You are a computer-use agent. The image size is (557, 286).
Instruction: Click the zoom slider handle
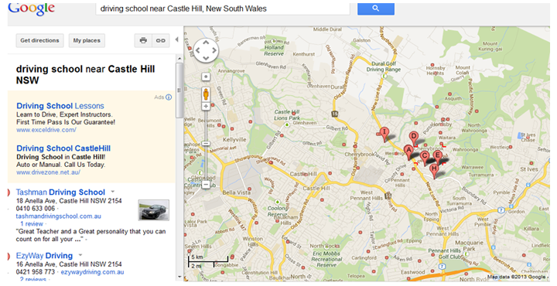pyautogui.click(x=206, y=143)
